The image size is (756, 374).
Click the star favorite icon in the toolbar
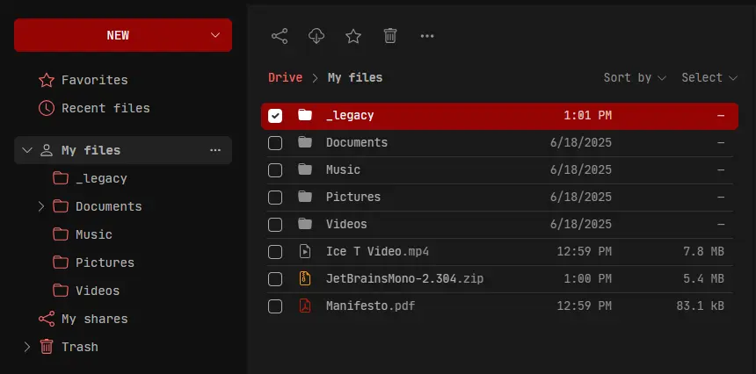tap(353, 36)
